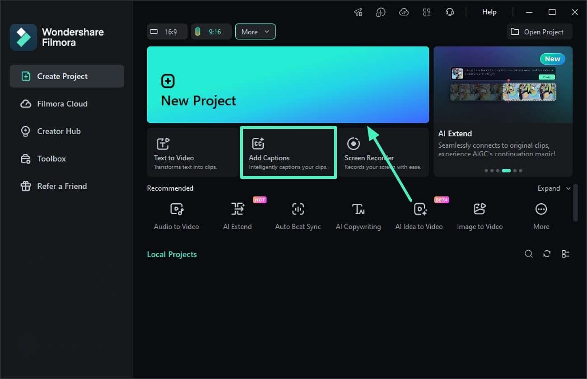Viewport: 587px width, 379px height.
Task: Search local projects with magnifier icon
Action: (x=529, y=254)
